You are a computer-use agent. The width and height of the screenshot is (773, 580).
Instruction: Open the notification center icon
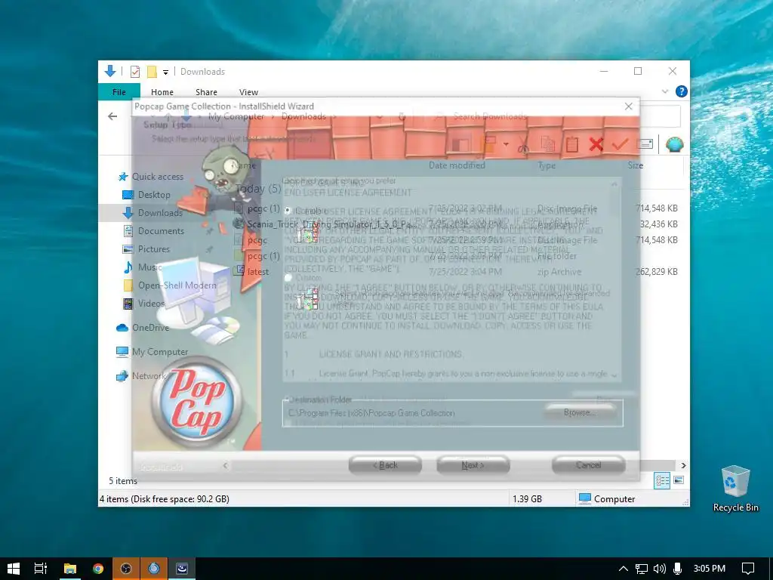pos(748,569)
